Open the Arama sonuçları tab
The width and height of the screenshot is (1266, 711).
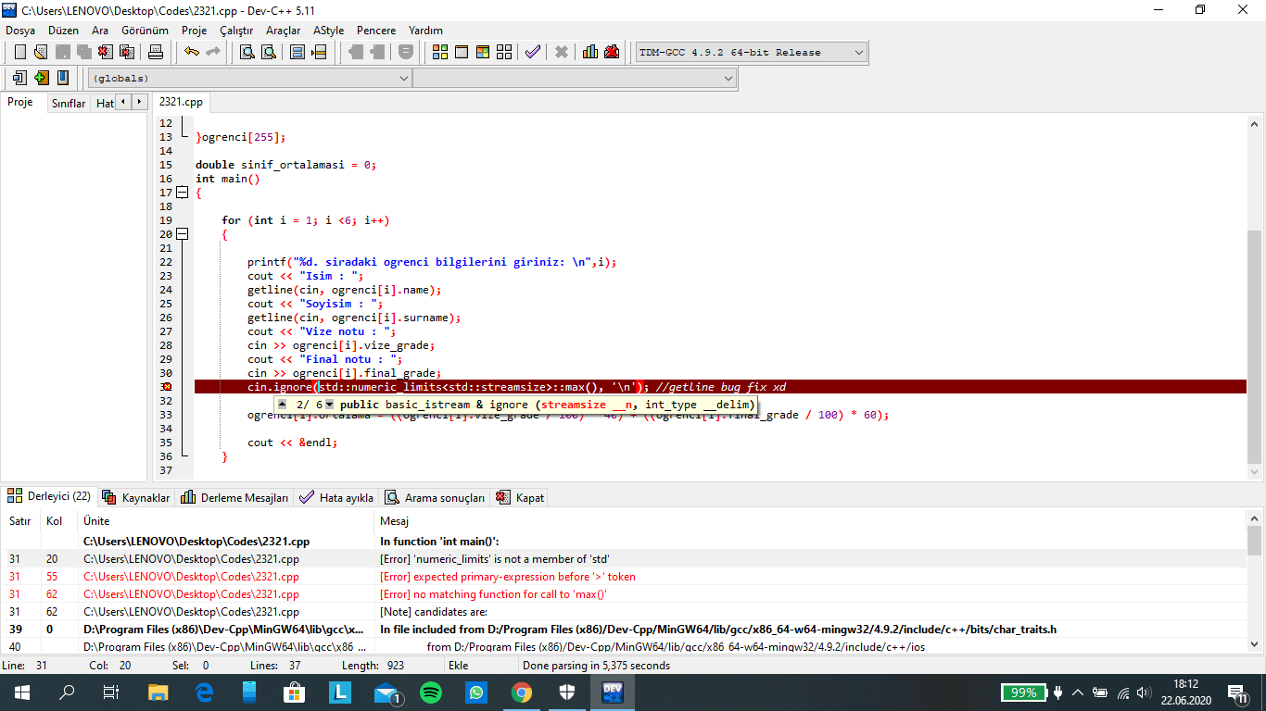click(435, 497)
